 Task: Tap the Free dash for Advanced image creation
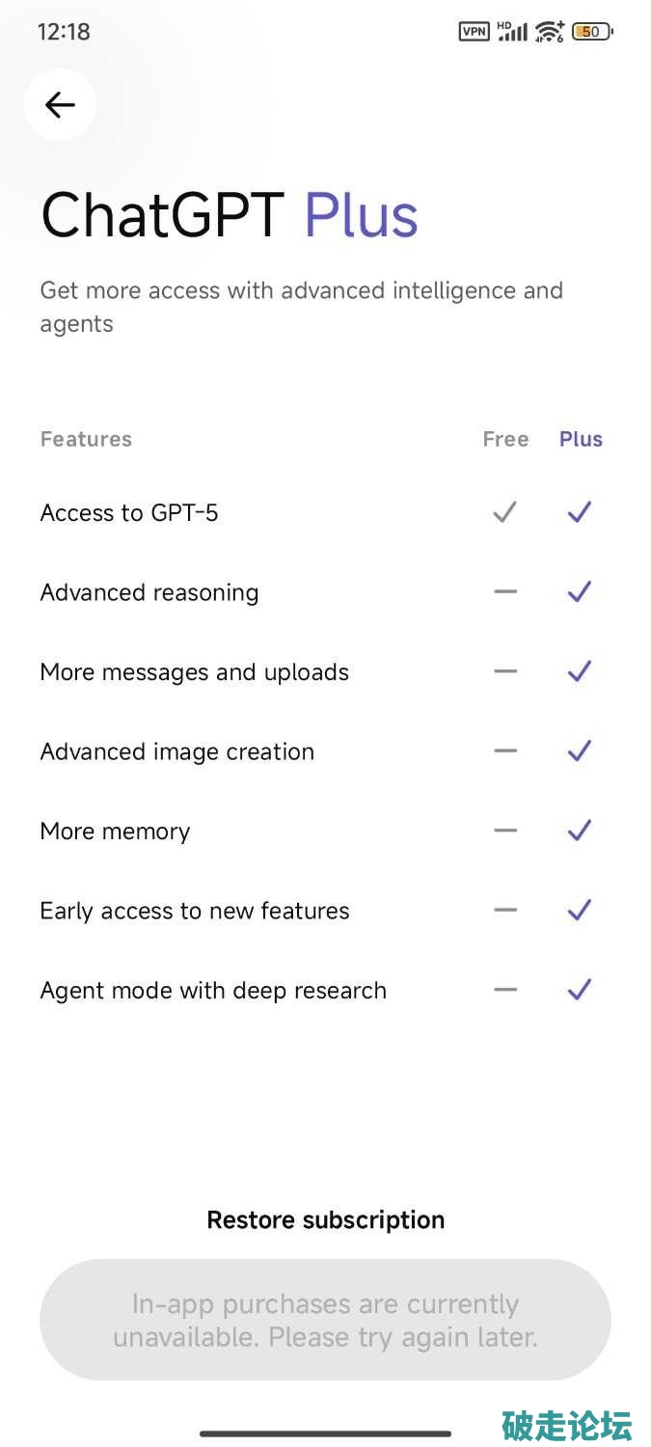click(x=505, y=751)
